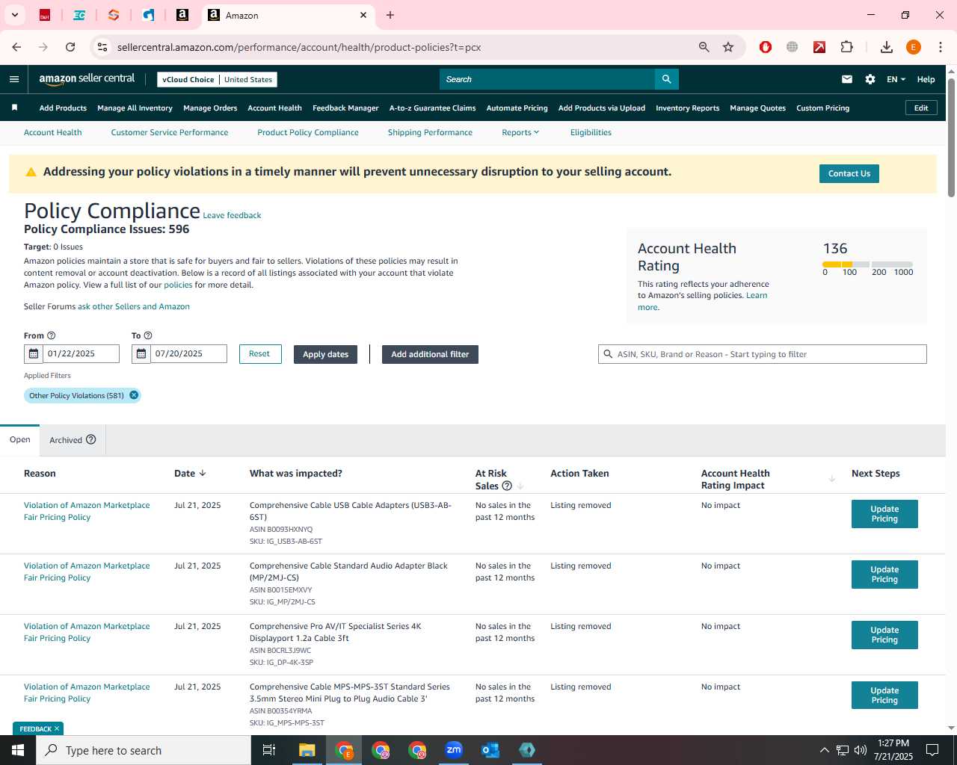Open the To date calendar icon

point(141,354)
